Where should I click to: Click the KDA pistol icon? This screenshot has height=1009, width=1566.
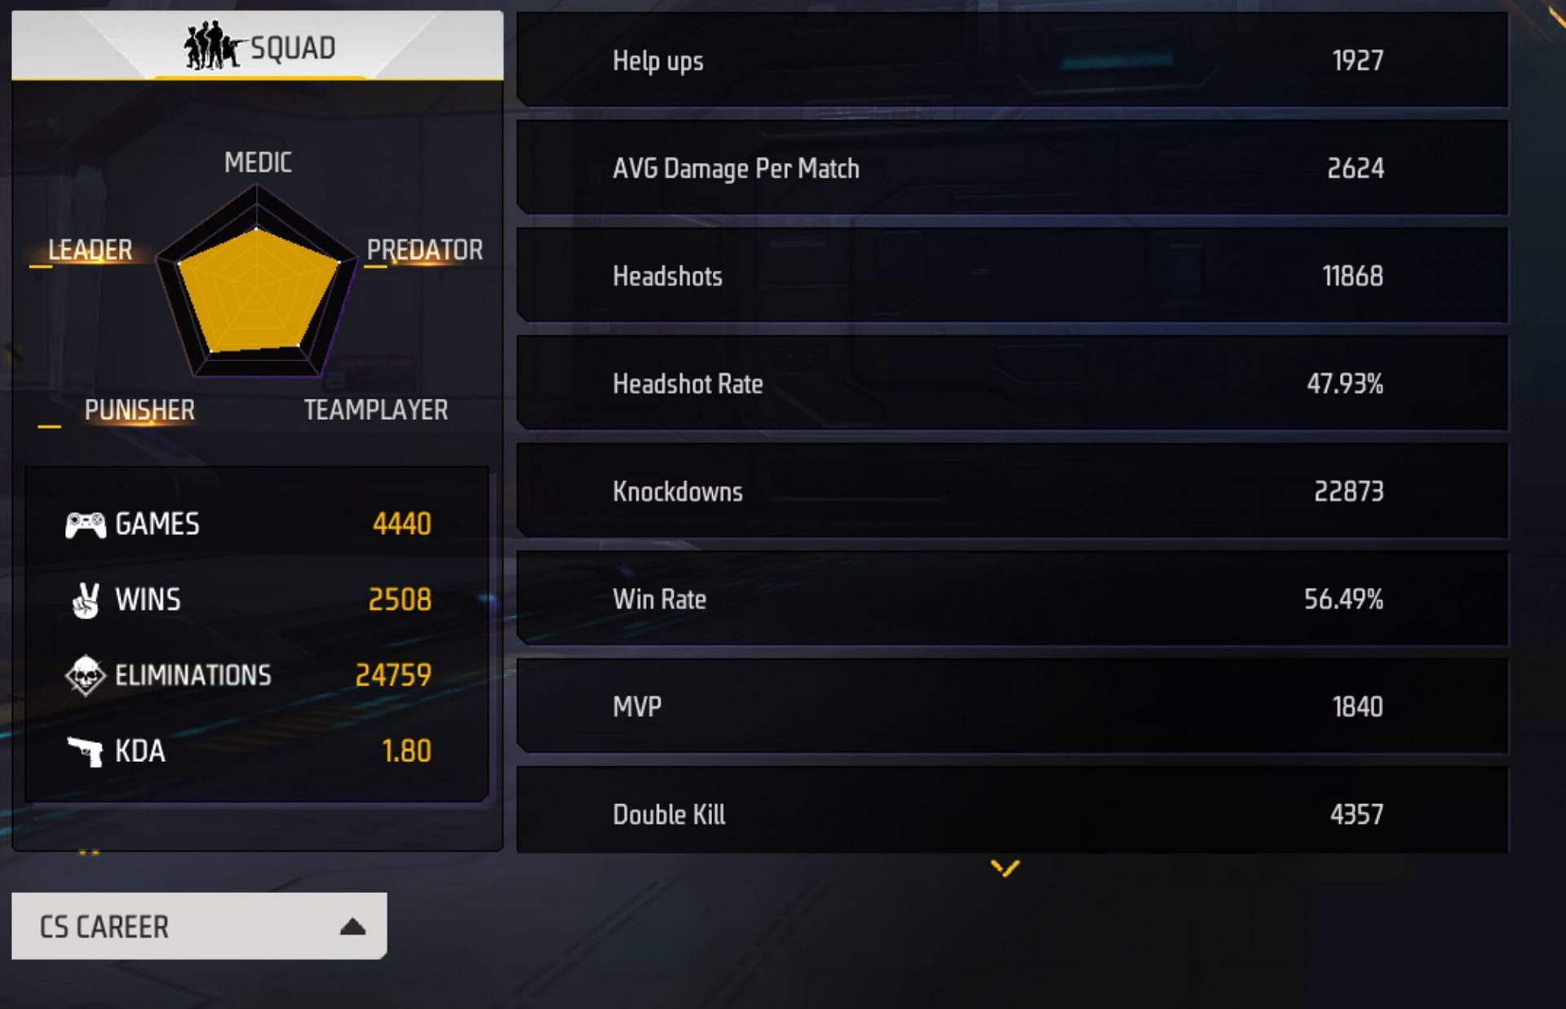pyautogui.click(x=86, y=751)
